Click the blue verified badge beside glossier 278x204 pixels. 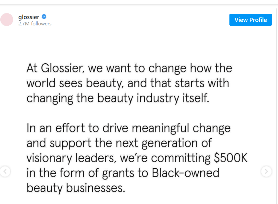pos(44,17)
